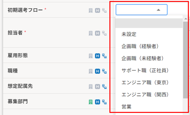Screen dimensions: 190x115
Task: Select 企画職（経験者） option
Action: (x=140, y=46)
